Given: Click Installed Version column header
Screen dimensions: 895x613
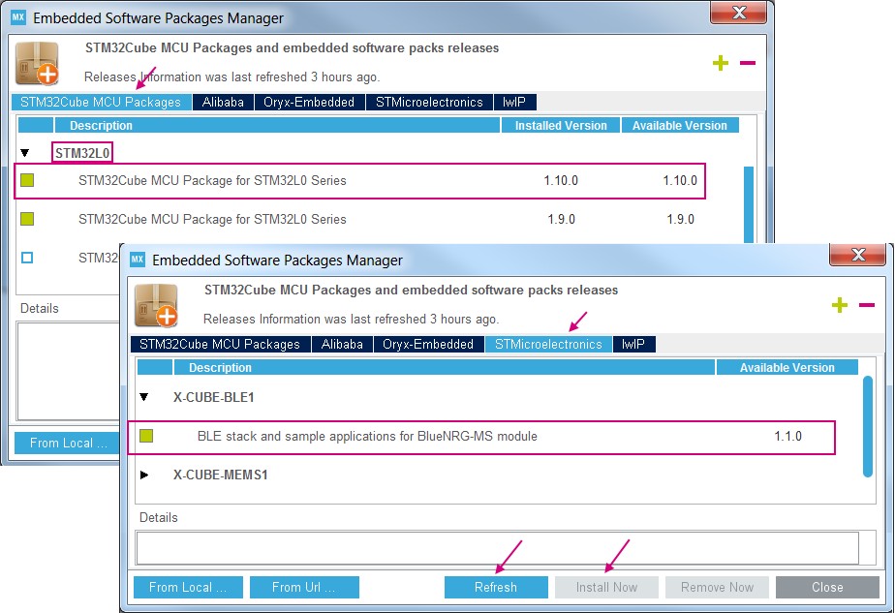Looking at the screenshot, I should 561,126.
